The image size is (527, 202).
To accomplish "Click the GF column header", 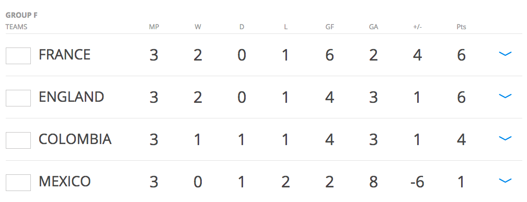I will pos(330,27).
